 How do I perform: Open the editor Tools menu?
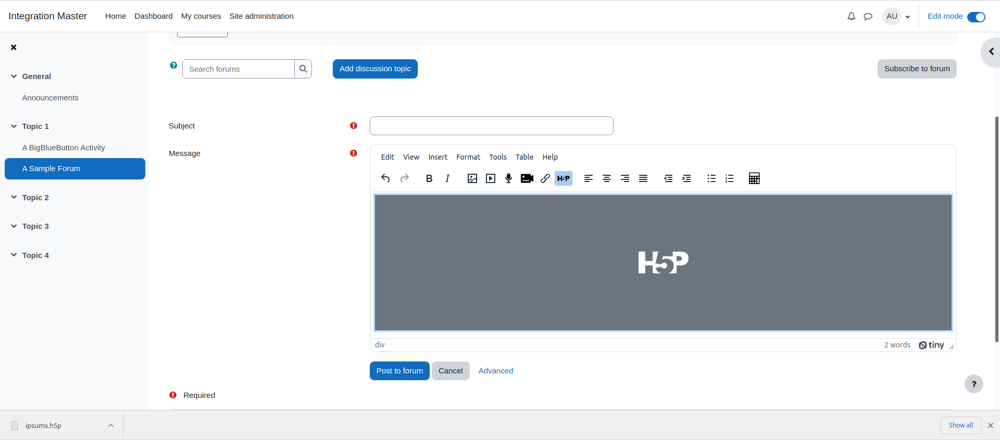pyautogui.click(x=497, y=157)
